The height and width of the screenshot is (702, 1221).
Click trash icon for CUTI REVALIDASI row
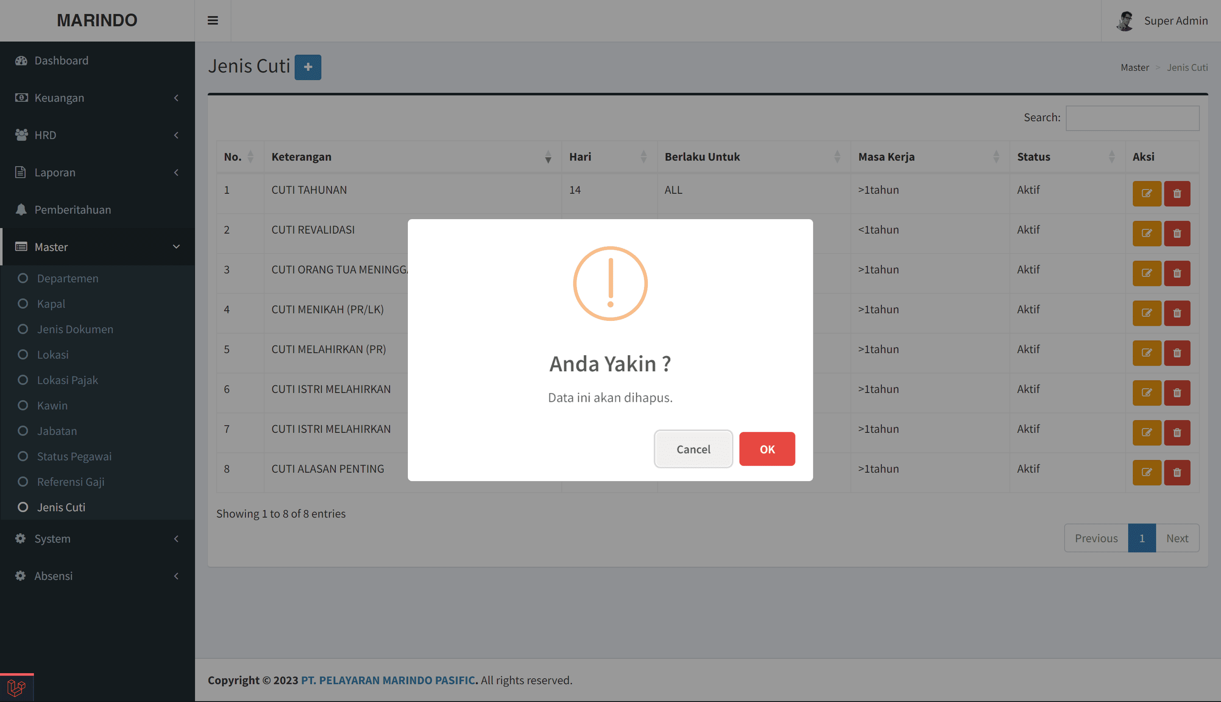click(1176, 233)
